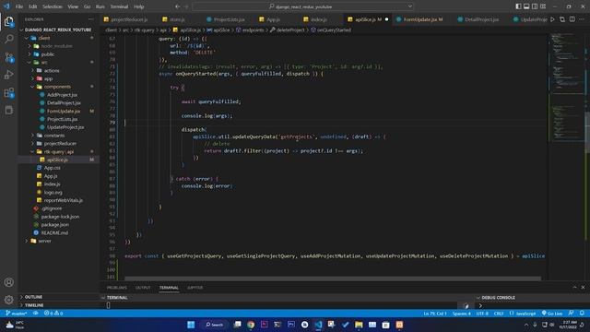Click the Go Back arrow in the title bar
Screen dimensions: 590x332
pos(177,6)
